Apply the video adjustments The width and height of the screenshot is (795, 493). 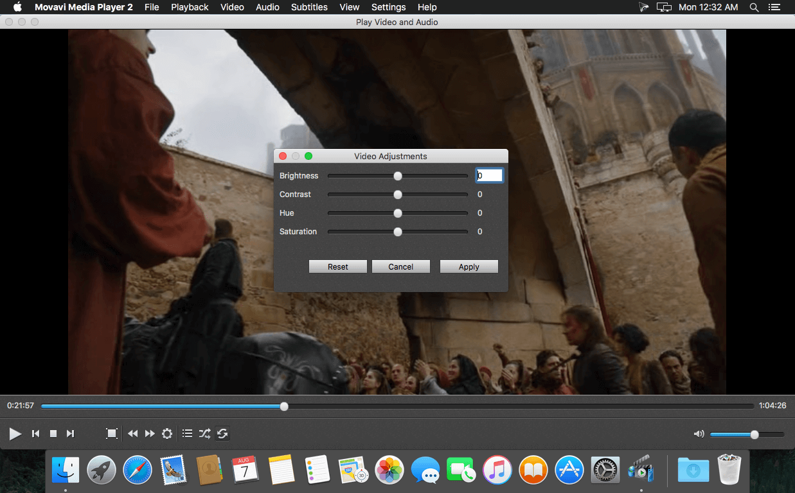469,266
